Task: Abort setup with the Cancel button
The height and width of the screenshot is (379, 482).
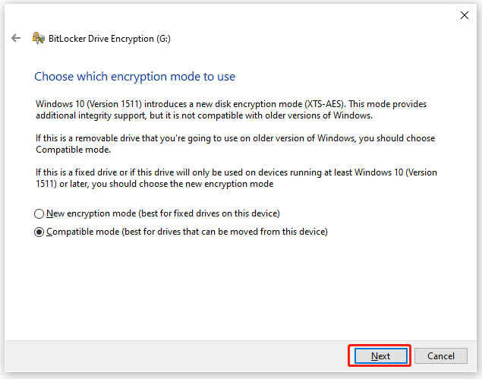Action: [441, 356]
